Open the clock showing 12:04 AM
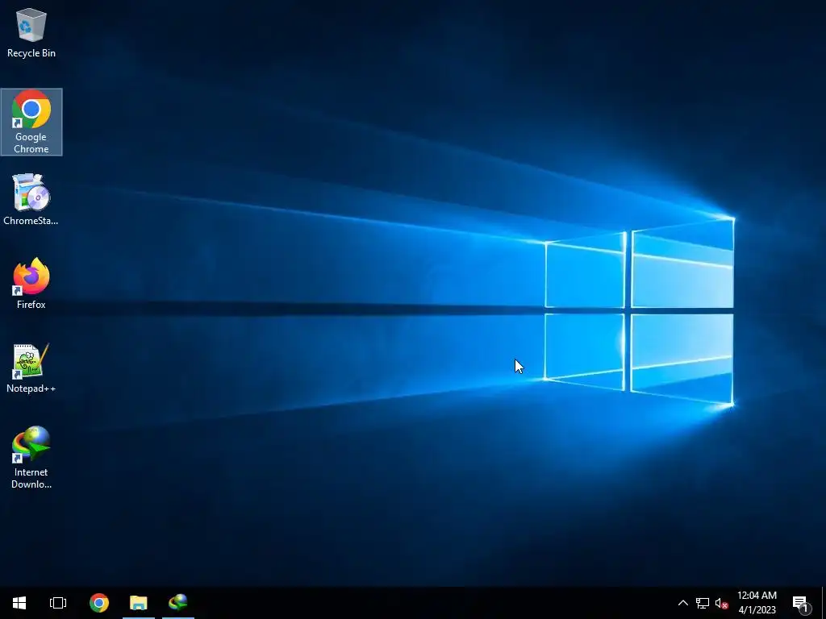Screen dimensions: 826x619 pyautogui.click(x=757, y=603)
